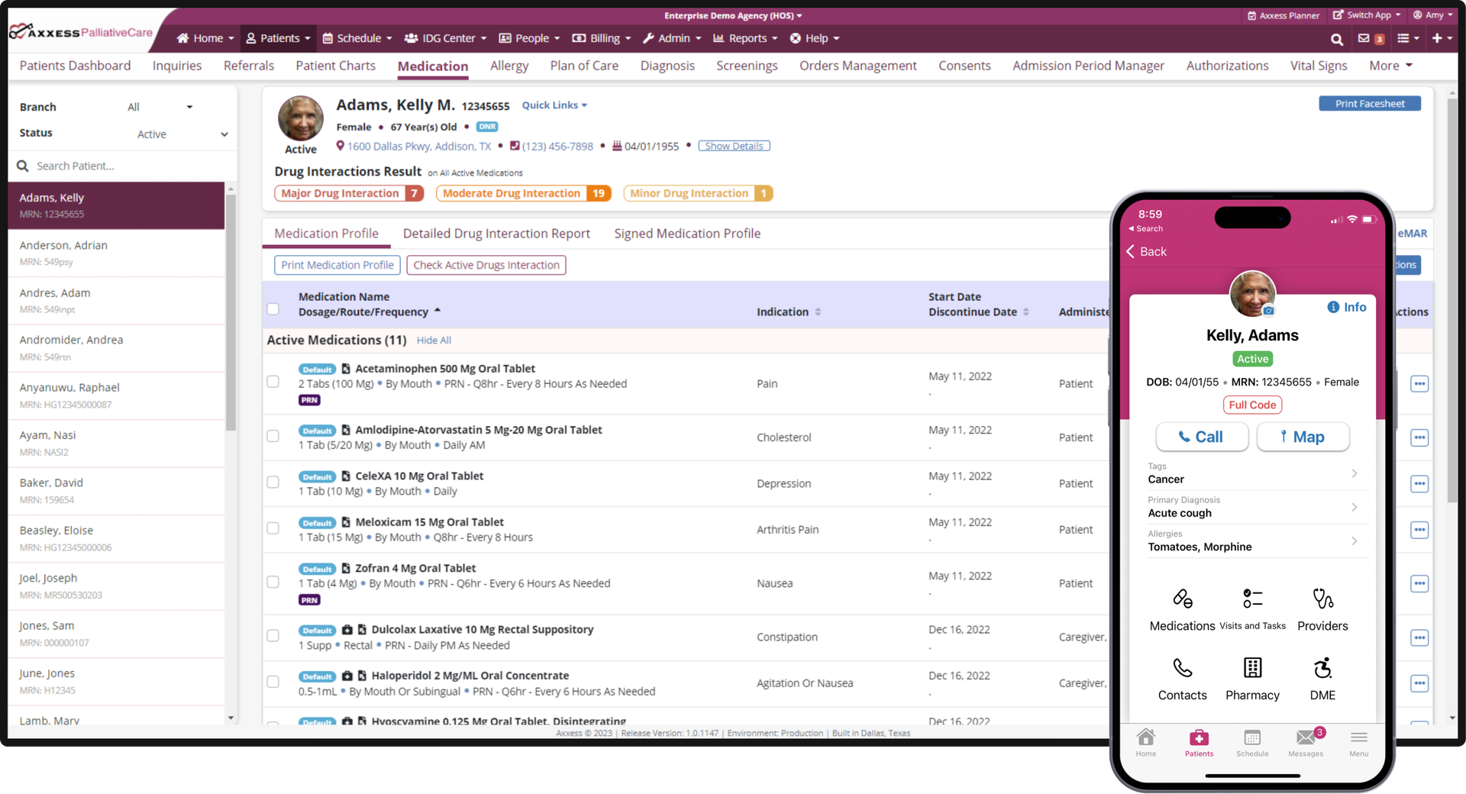Viewport: 1466px width, 794px height.
Task: Tick the CeleXA 10 Mg medication checkbox
Action: (273, 482)
